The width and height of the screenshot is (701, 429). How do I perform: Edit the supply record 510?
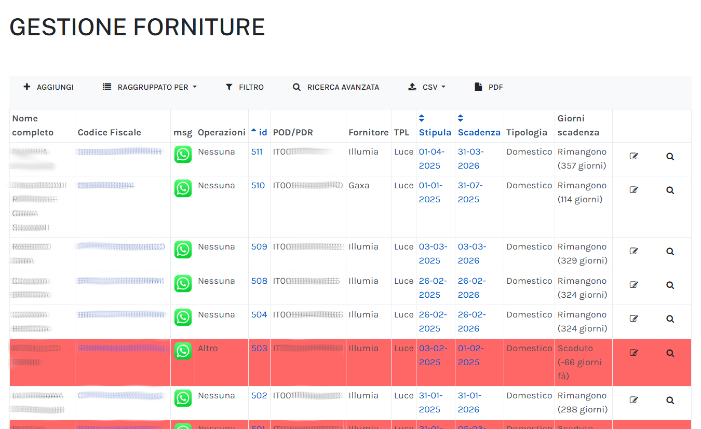633,190
